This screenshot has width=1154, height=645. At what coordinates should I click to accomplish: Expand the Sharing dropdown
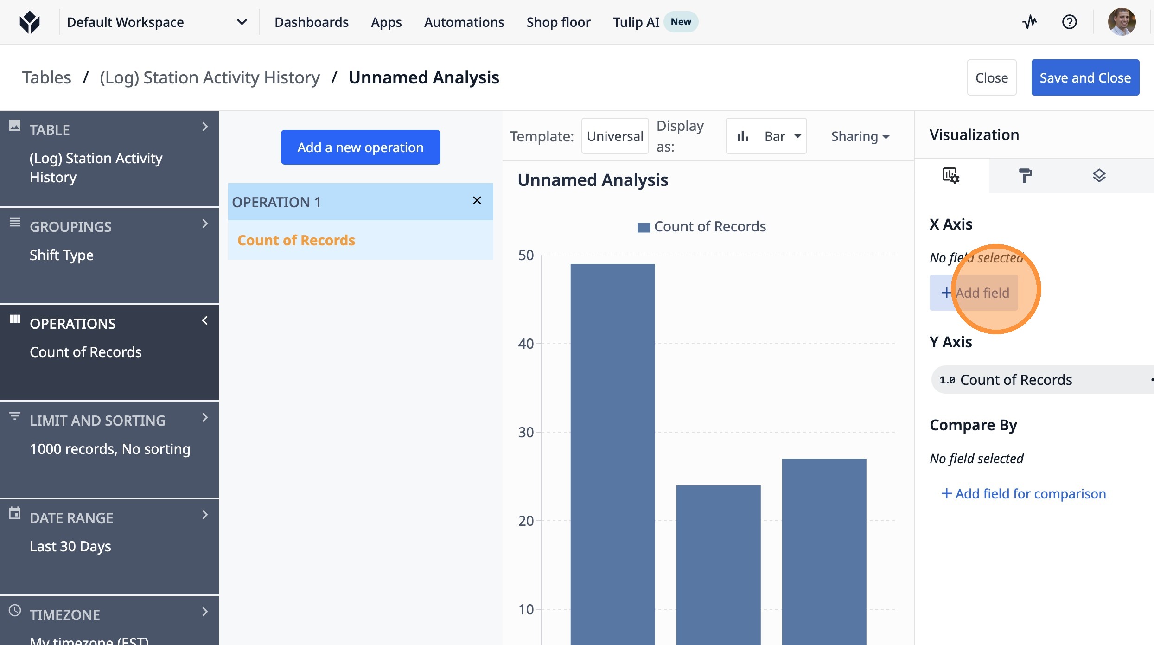pos(860,136)
